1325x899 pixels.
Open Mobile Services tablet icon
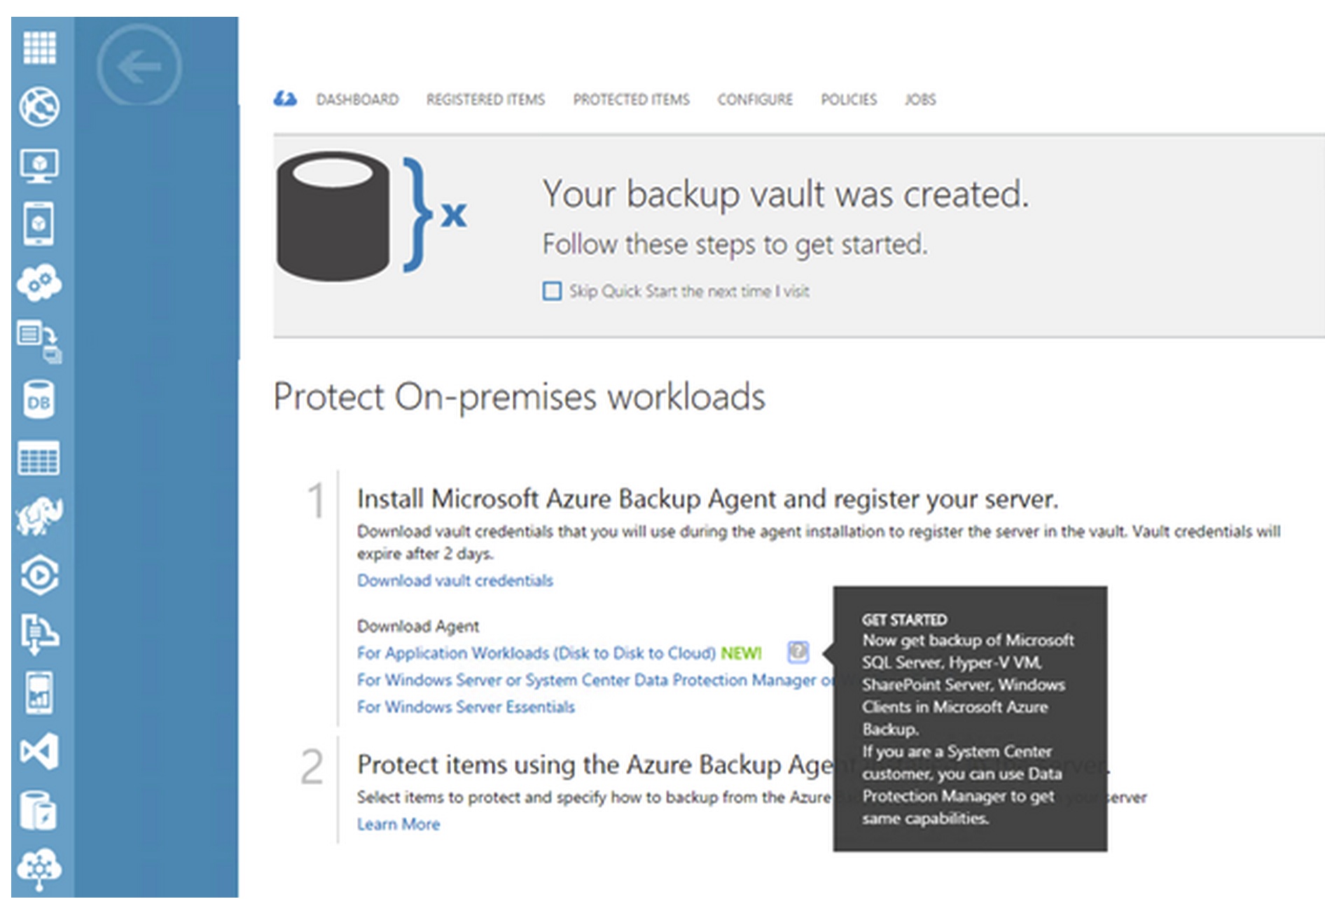[x=39, y=224]
